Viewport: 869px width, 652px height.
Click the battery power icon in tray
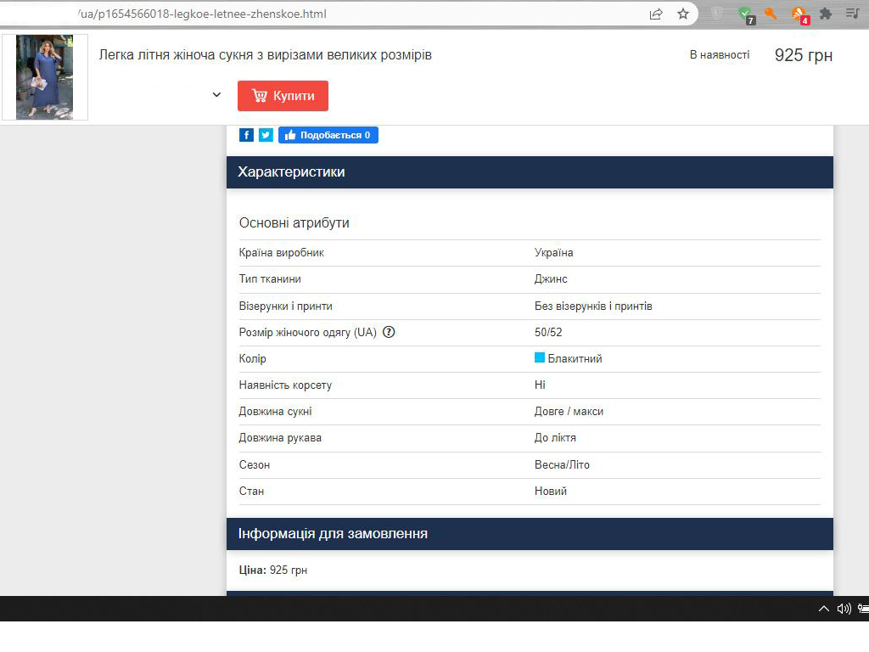(x=863, y=609)
